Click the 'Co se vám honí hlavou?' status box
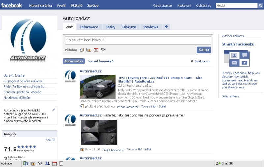Image resolution: width=264 pixels, height=167 pixels. [x=138, y=40]
